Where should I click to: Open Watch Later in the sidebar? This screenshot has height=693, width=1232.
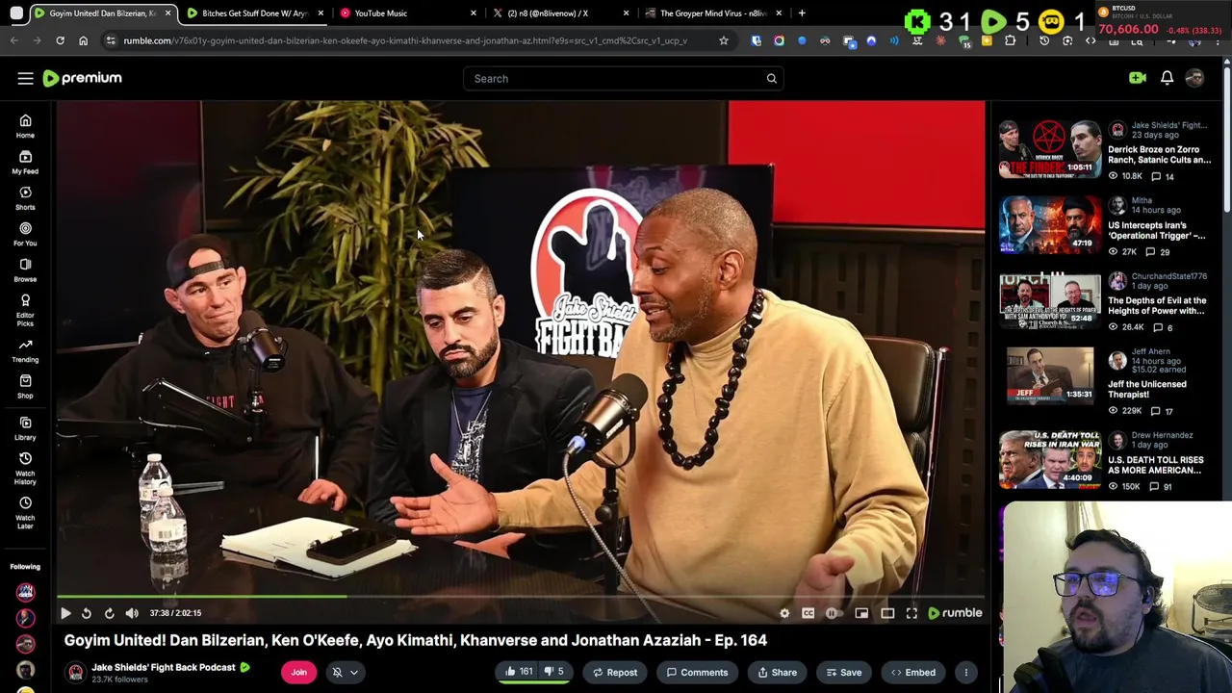click(25, 512)
